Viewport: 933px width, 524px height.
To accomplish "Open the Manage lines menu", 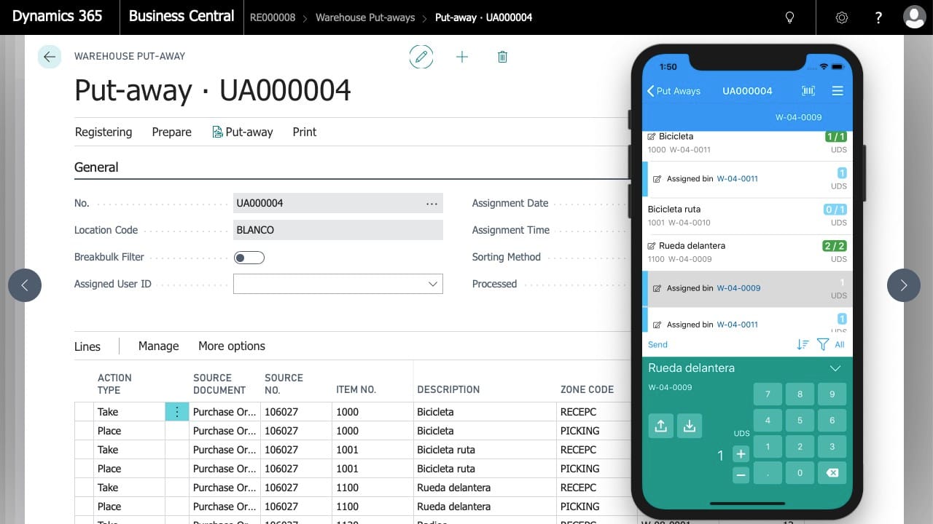I will pyautogui.click(x=158, y=346).
